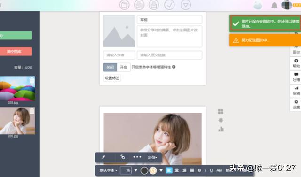Open the three-dots more menu

click(137, 157)
